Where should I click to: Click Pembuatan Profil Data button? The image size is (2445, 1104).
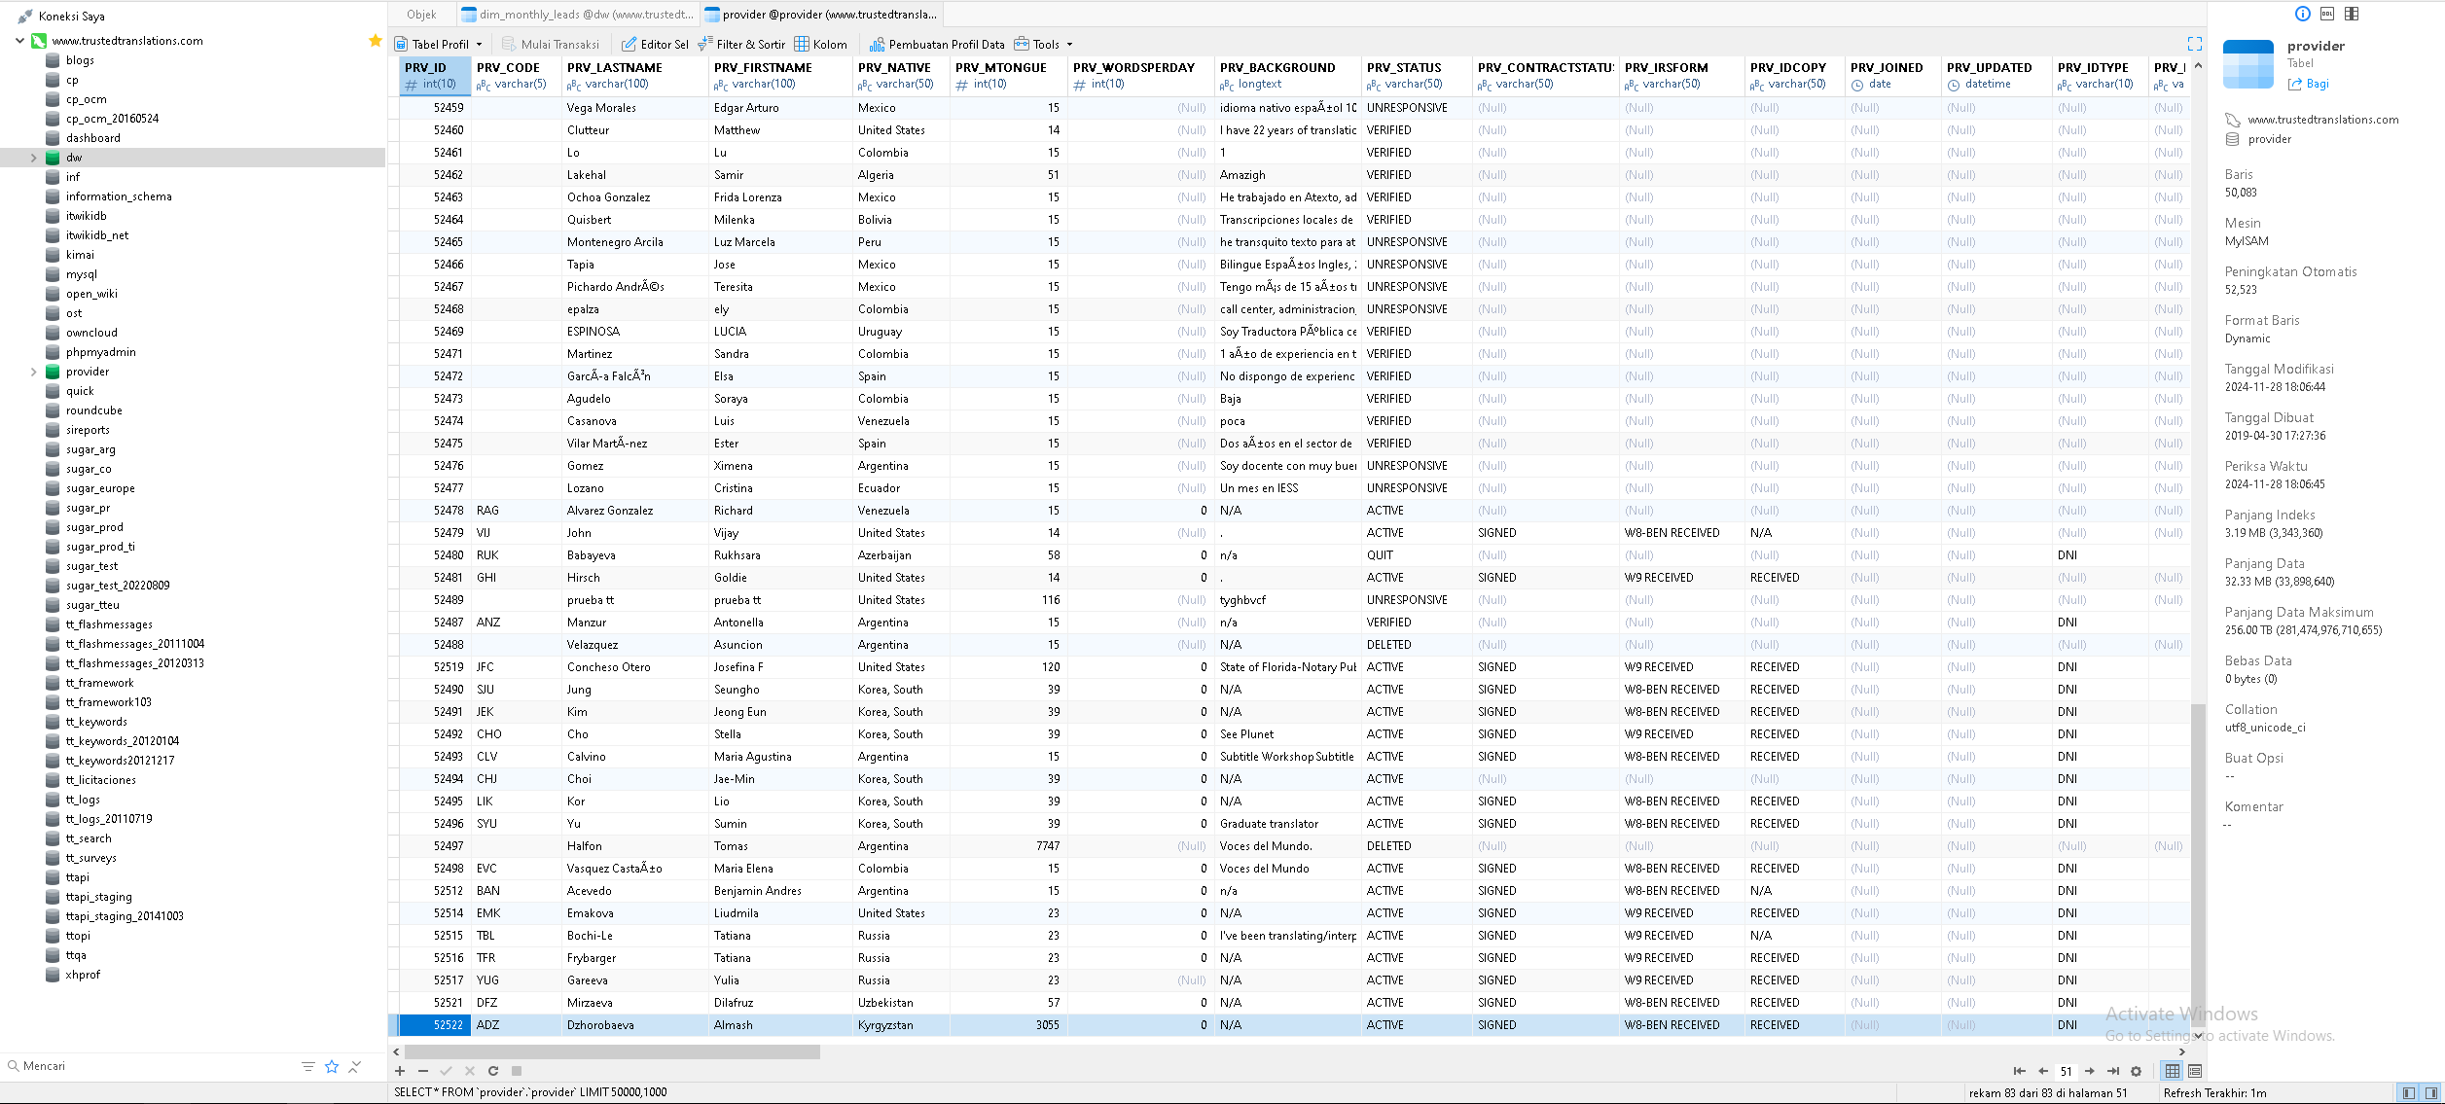[x=937, y=44]
